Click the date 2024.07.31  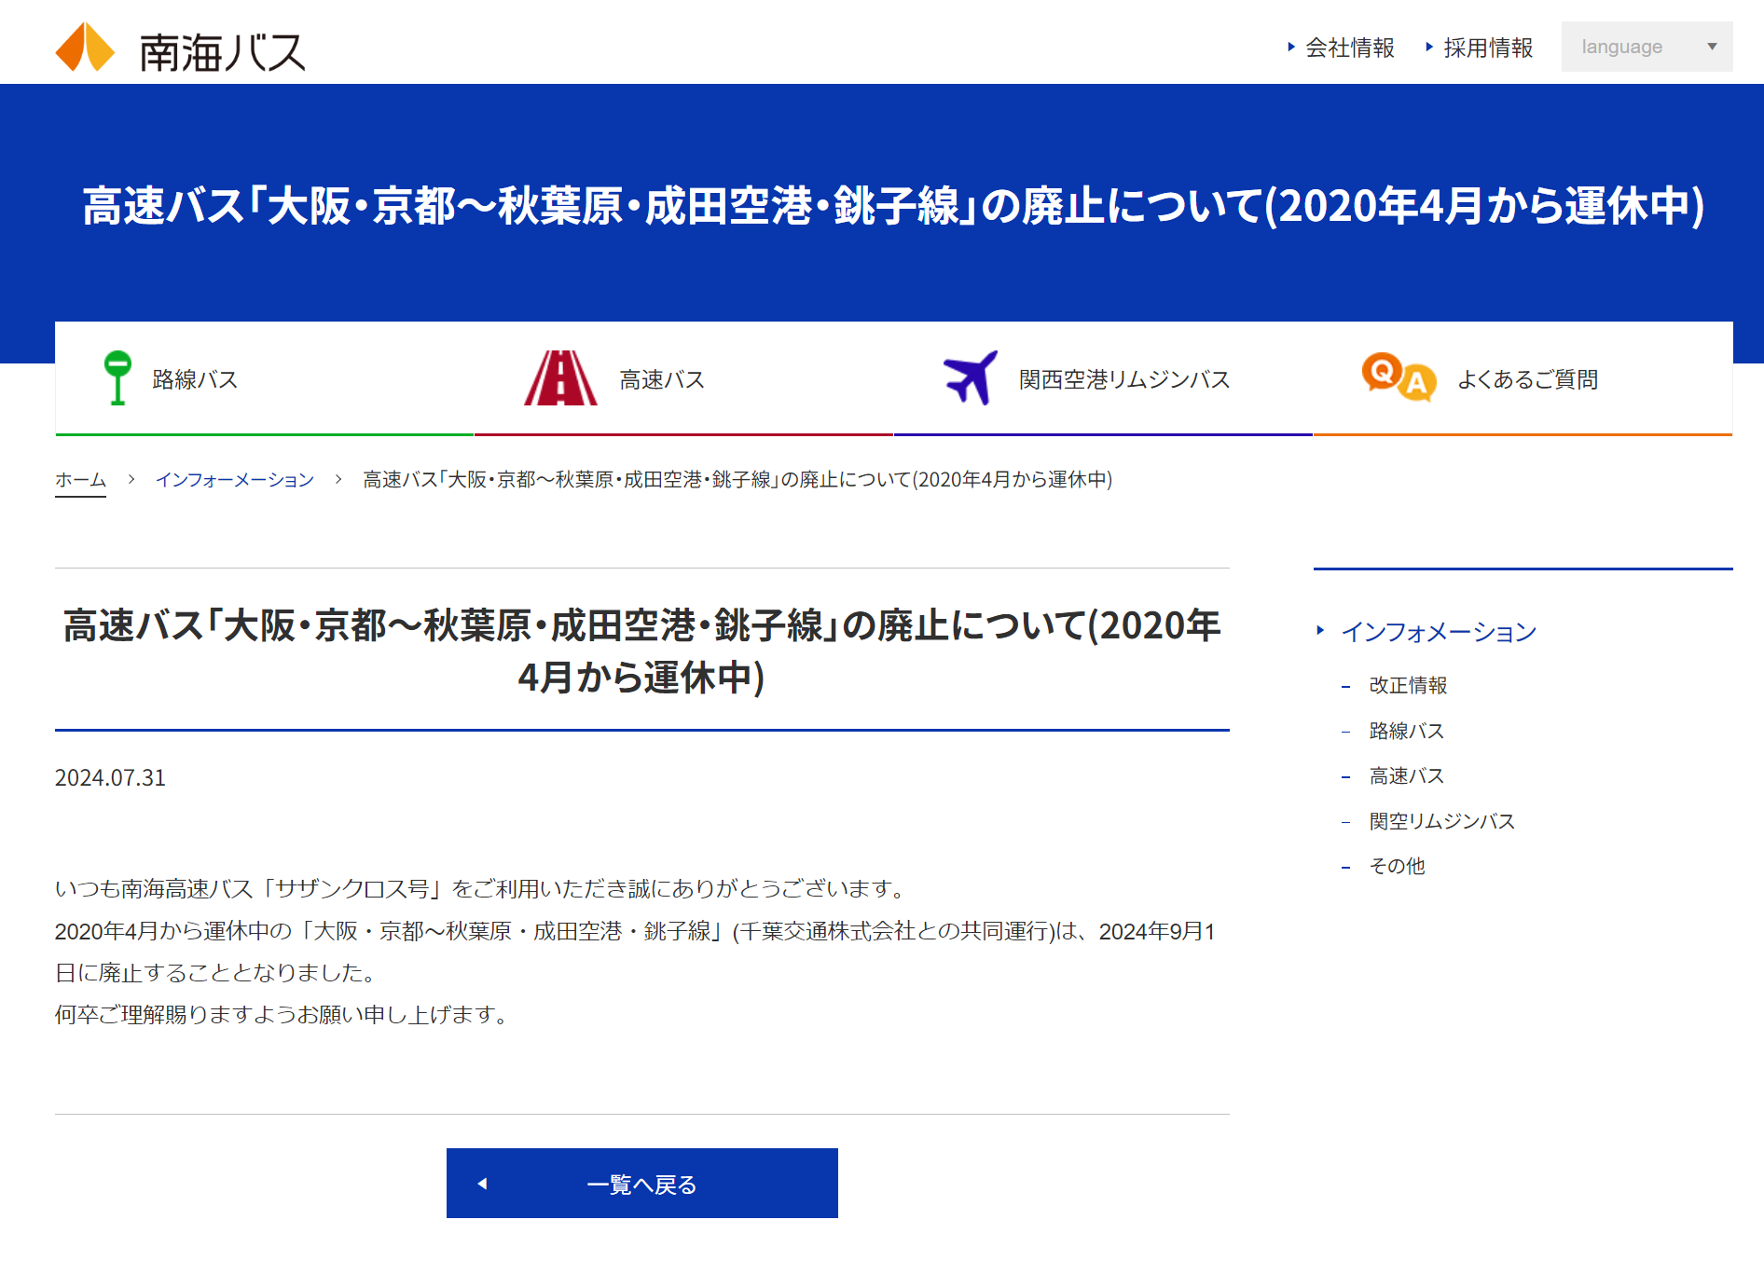click(110, 778)
